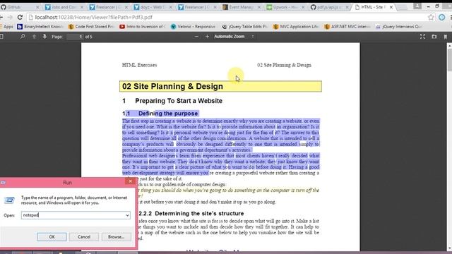Click the '02 Site Planning & Design' heading

tap(172, 86)
